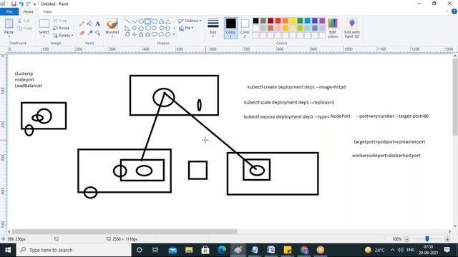Activate the Color 1 foreground button
This screenshot has width=458, height=257.
click(230, 28)
